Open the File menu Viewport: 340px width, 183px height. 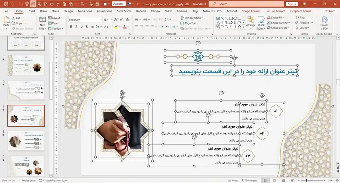point(6,11)
